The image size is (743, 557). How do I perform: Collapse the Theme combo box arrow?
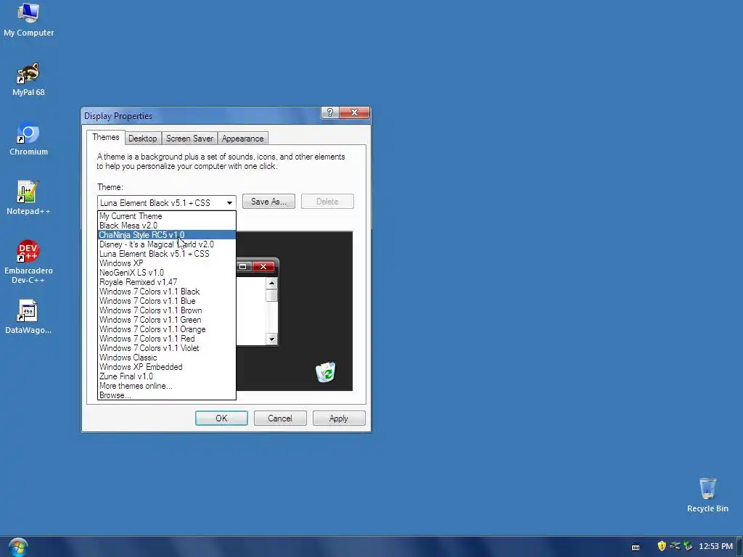click(229, 203)
